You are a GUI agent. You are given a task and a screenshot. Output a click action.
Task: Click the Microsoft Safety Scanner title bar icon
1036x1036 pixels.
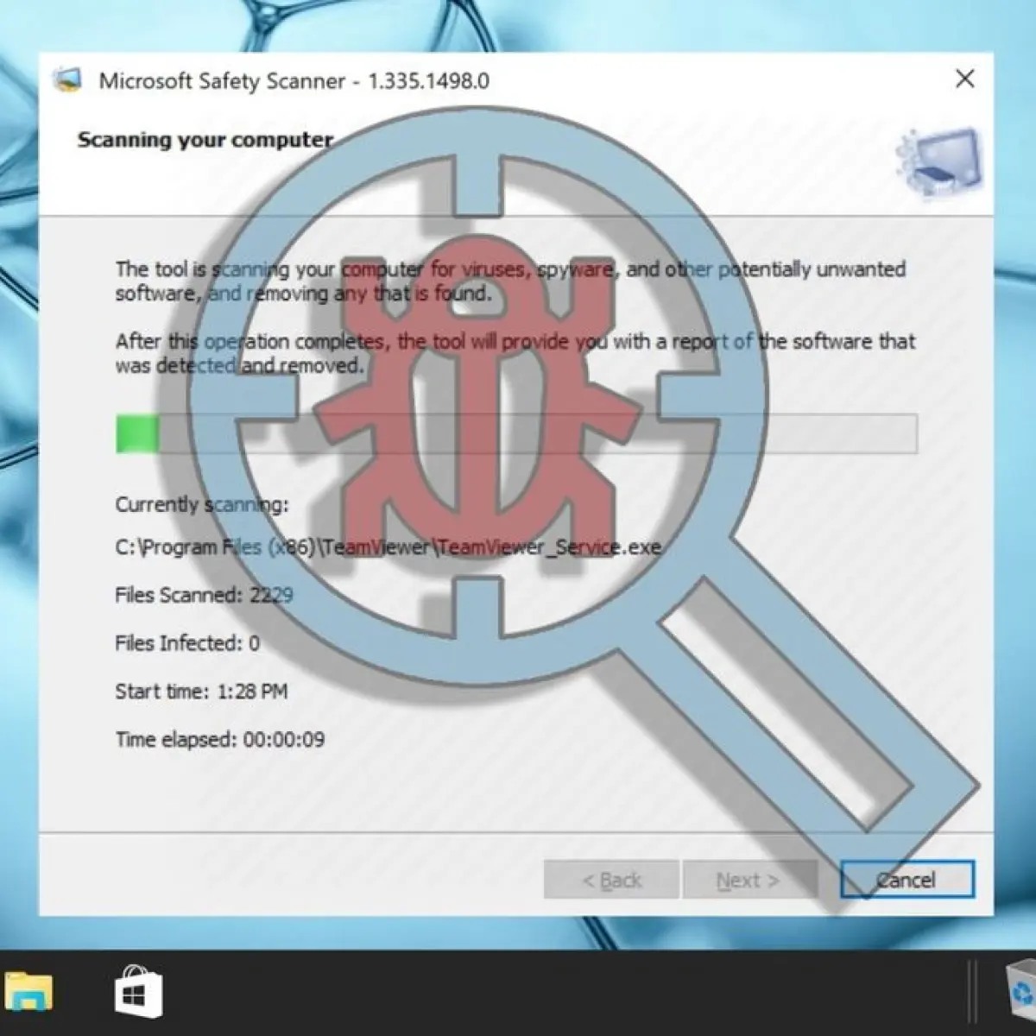pyautogui.click(x=66, y=80)
